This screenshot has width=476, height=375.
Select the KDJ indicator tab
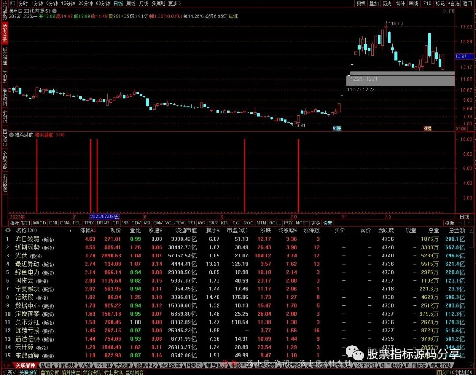225,223
